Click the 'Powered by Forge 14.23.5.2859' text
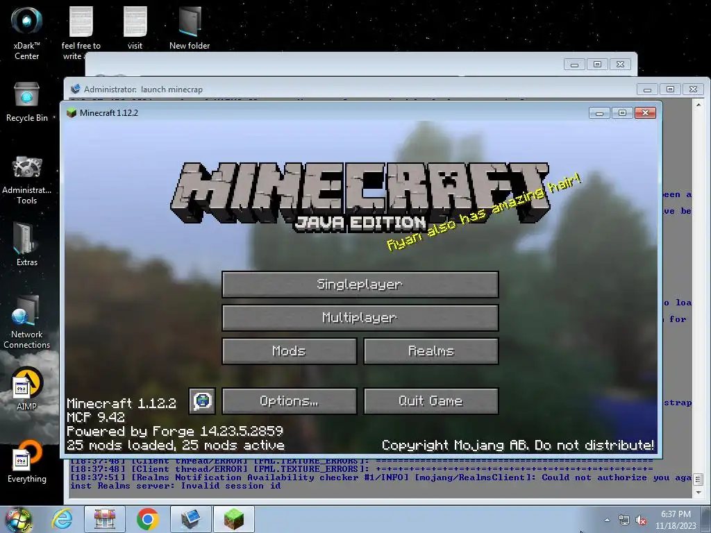Screen dimensions: 711x533 pos(174,431)
